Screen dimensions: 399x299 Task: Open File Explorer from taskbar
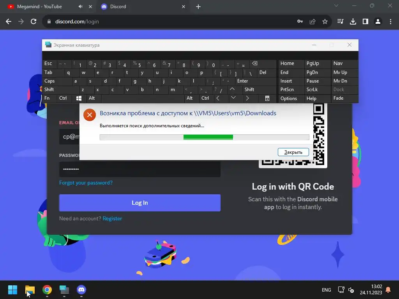30,290
